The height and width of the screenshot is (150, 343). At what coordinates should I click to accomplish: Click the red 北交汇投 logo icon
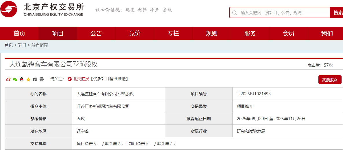[70, 79]
